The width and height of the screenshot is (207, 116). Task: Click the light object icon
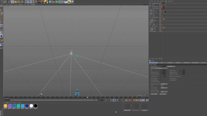click(x=72, y=2)
